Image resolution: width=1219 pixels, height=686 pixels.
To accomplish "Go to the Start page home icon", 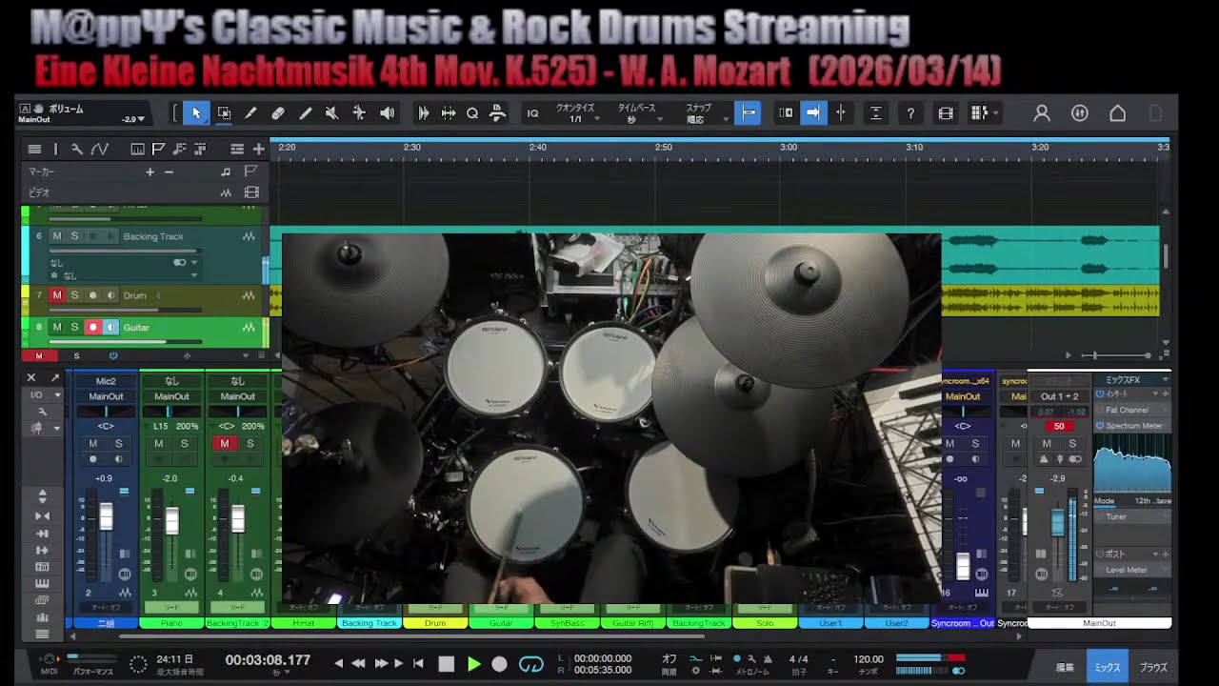I will (1118, 113).
